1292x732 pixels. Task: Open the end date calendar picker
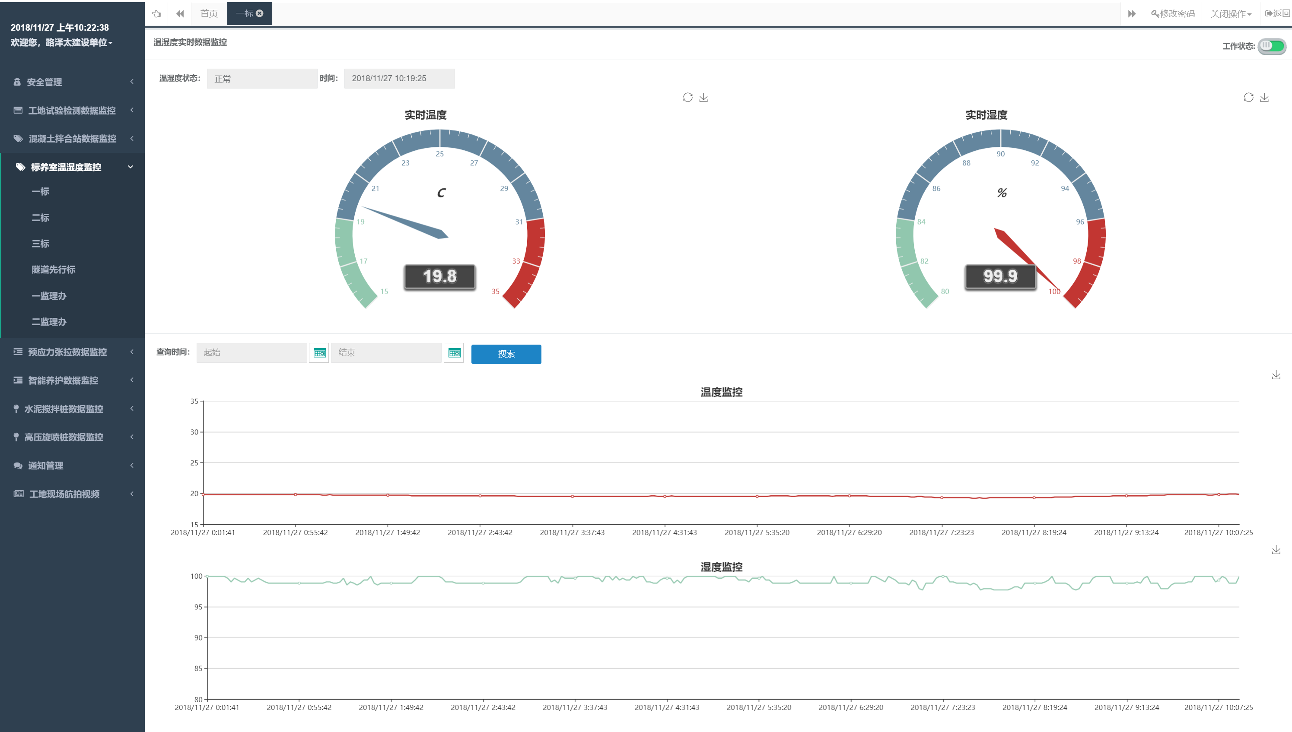454,353
